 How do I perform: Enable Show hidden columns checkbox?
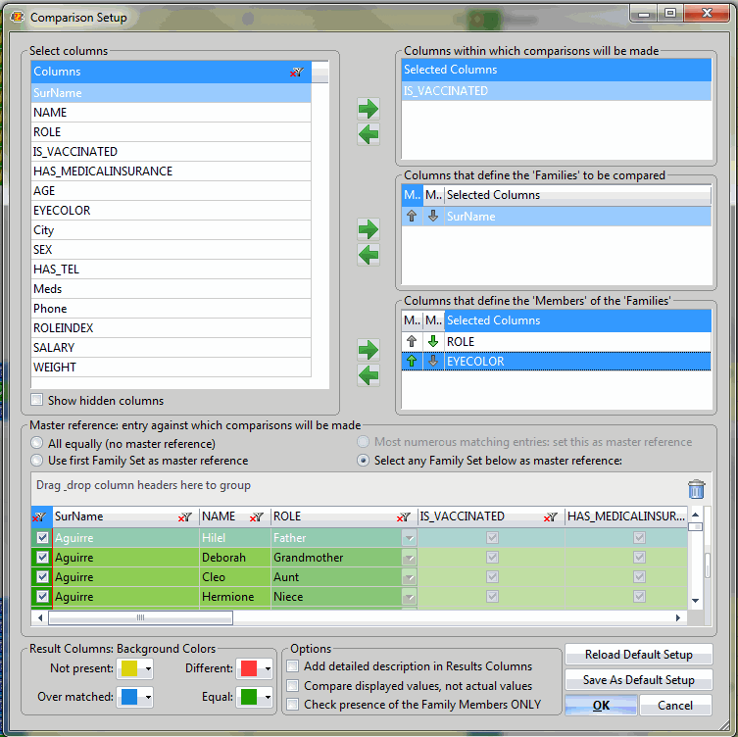click(x=37, y=400)
